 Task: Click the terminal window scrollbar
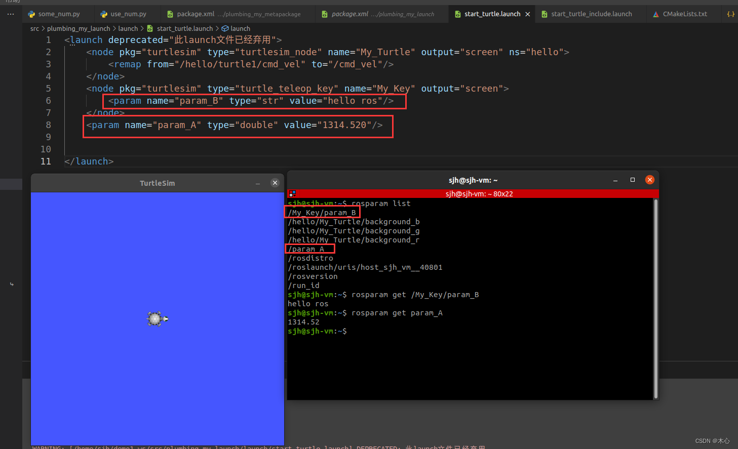pyautogui.click(x=656, y=299)
